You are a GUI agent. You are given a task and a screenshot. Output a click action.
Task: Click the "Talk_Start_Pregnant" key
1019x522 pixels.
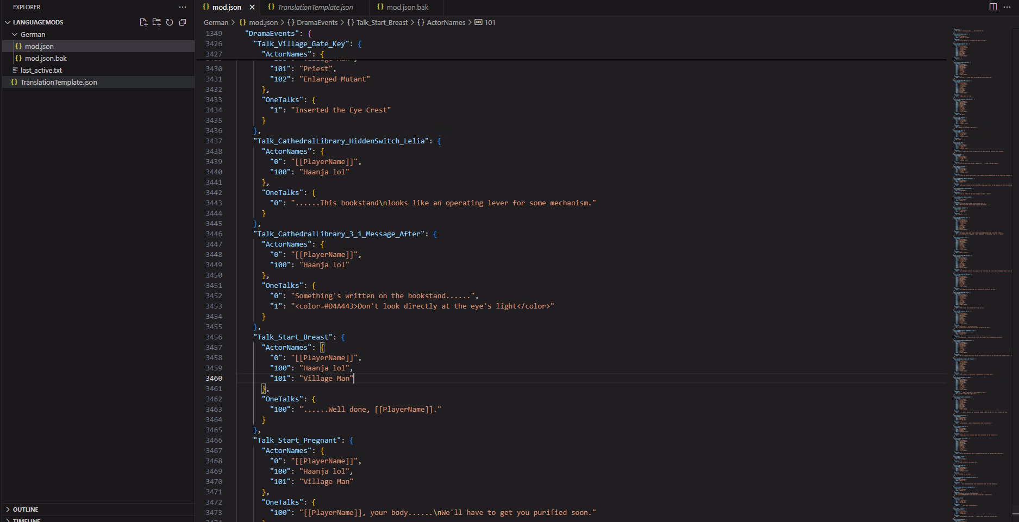pos(297,440)
